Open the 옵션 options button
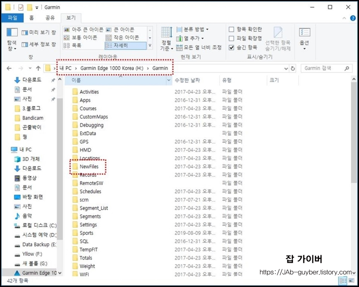The width and height of the screenshot is (359, 287). 305,39
